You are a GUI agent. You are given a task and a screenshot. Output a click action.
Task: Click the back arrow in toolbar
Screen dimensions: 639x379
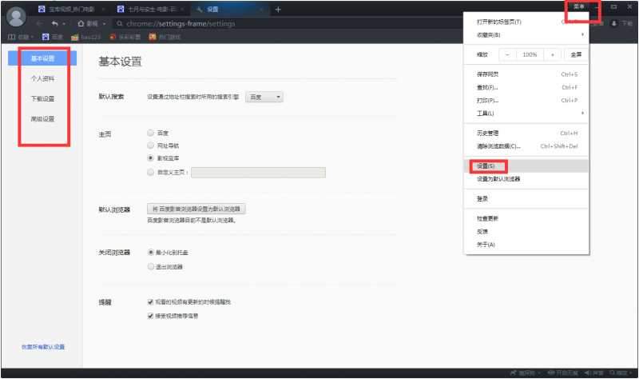tap(39, 24)
